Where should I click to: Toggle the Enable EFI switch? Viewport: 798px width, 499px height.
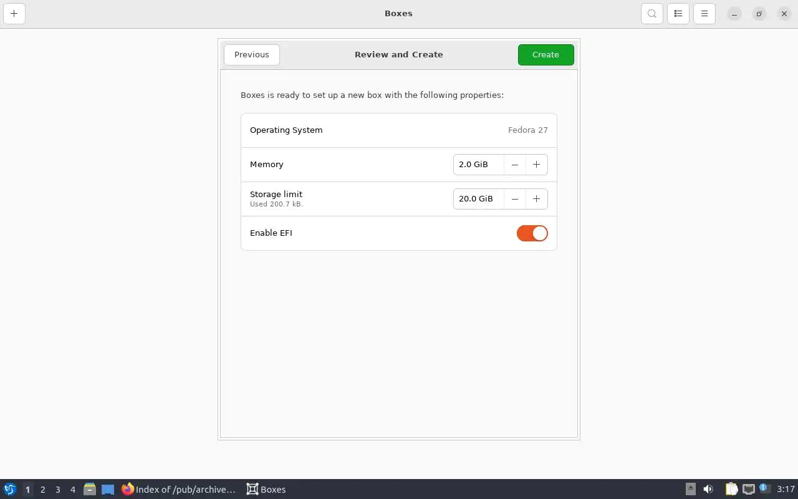[x=532, y=233]
